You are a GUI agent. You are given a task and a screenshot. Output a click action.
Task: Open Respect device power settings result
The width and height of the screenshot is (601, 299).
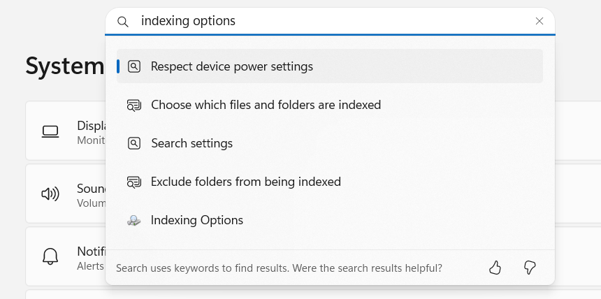point(330,66)
